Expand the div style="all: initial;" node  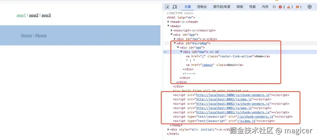pyautogui.click(x=168, y=129)
